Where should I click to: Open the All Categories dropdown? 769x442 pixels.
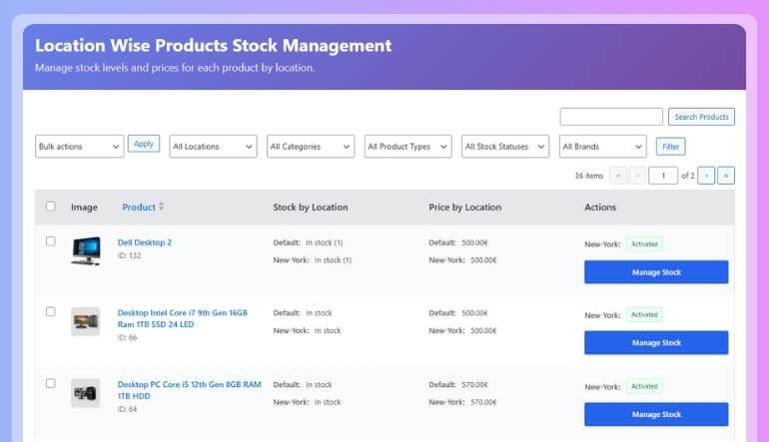coord(311,147)
